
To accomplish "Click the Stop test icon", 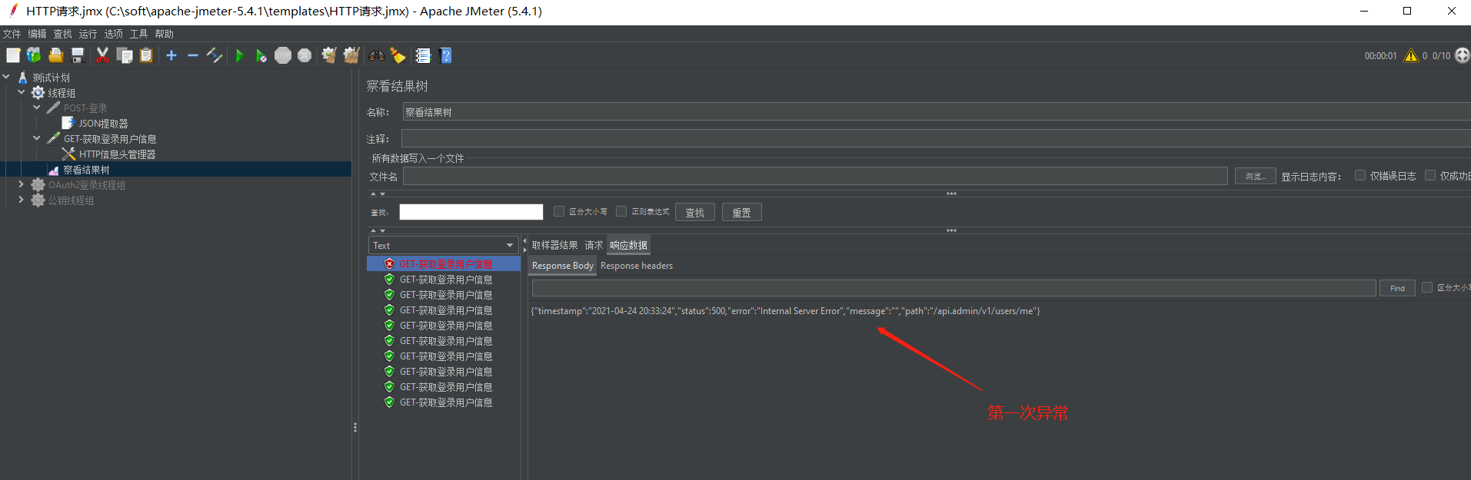I will click(283, 55).
